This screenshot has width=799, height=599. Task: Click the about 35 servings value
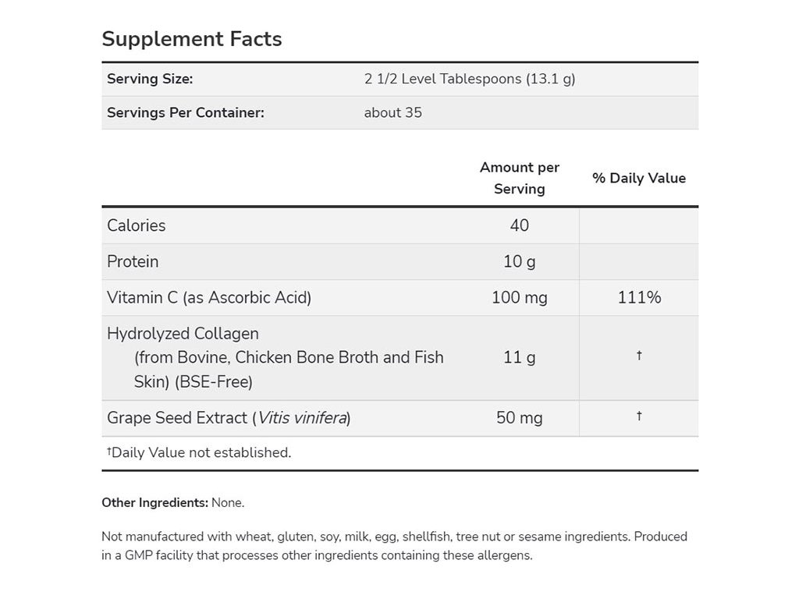pyautogui.click(x=393, y=112)
